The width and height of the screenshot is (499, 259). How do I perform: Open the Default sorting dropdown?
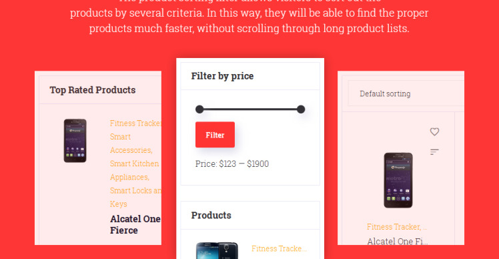(406, 93)
